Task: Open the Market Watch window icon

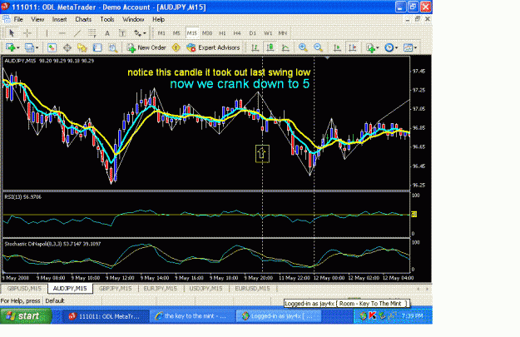Action: [x=52, y=47]
